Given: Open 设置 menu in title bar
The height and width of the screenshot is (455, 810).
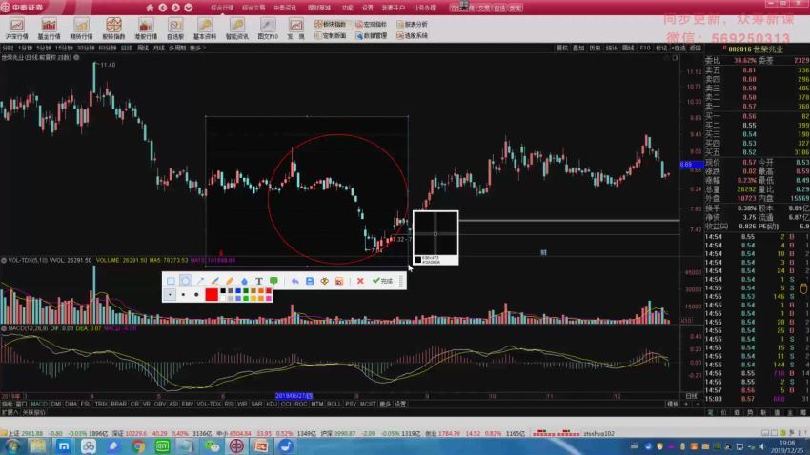Looking at the screenshot, I should (x=367, y=8).
